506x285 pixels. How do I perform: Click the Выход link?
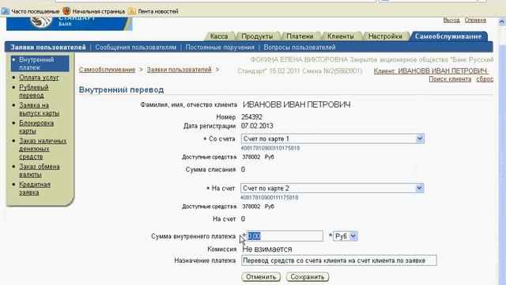pyautogui.click(x=451, y=20)
